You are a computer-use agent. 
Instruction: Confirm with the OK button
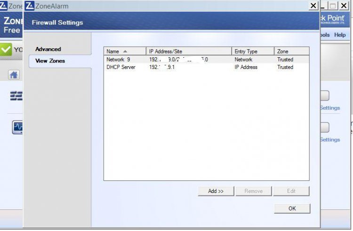point(292,208)
